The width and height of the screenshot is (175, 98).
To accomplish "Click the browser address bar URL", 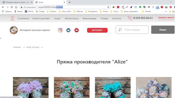I will (x=51, y=7).
